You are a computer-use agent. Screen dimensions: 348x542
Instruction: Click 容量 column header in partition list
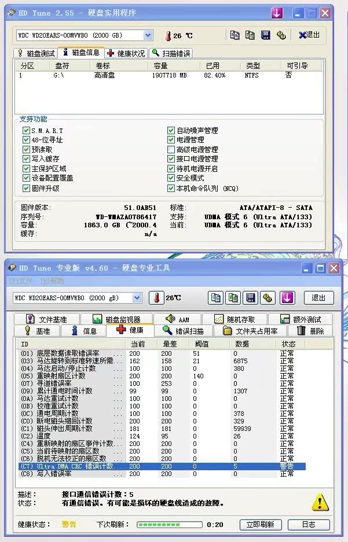[174, 66]
